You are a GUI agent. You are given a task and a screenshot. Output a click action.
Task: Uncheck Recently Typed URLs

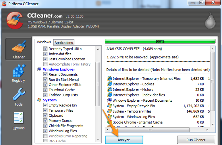[x=45, y=49]
